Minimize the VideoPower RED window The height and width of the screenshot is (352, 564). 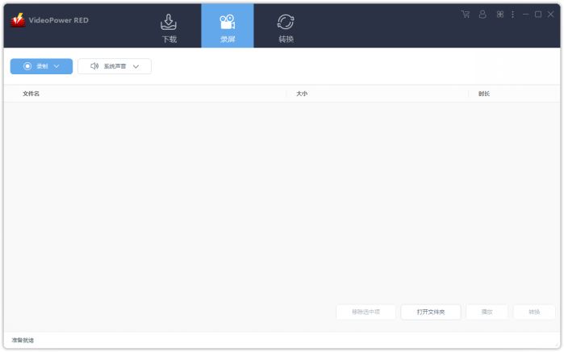click(x=526, y=15)
